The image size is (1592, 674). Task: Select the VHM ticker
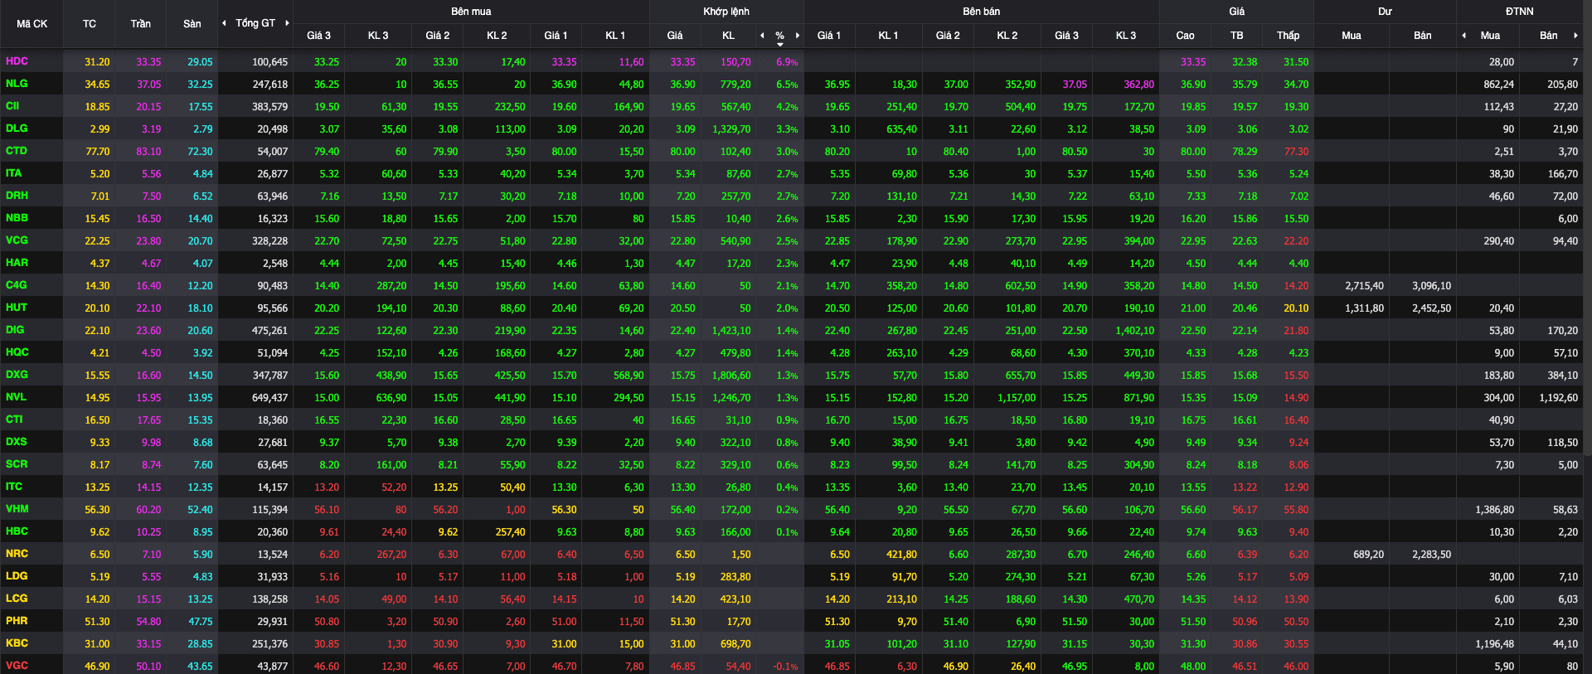[17, 509]
